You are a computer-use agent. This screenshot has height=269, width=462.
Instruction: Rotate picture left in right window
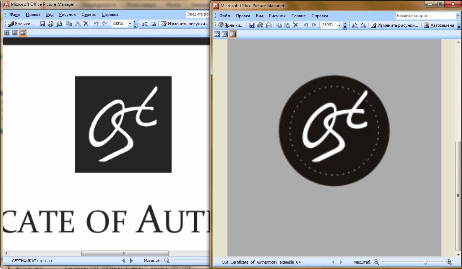355,25
